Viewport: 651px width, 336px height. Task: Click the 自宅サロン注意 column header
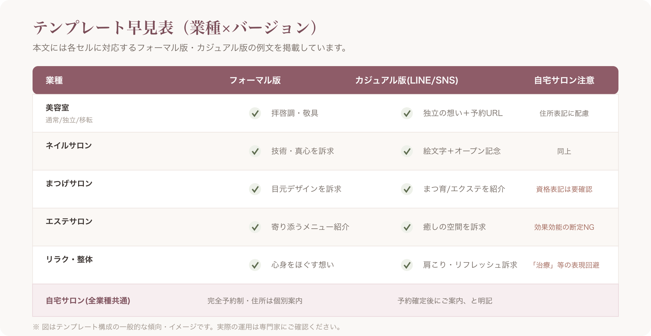[564, 80]
